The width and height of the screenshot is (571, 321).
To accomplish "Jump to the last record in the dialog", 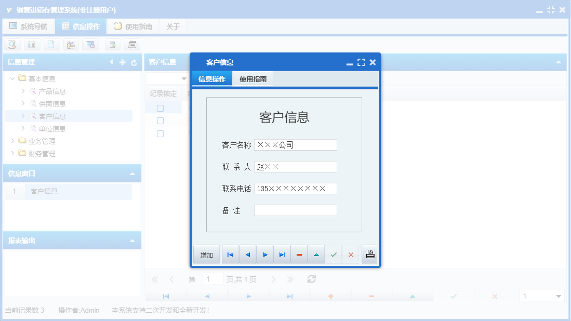I will click(x=282, y=254).
